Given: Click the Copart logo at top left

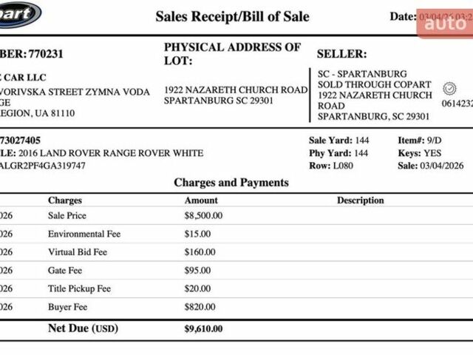Looking at the screenshot, I should [x=19, y=13].
